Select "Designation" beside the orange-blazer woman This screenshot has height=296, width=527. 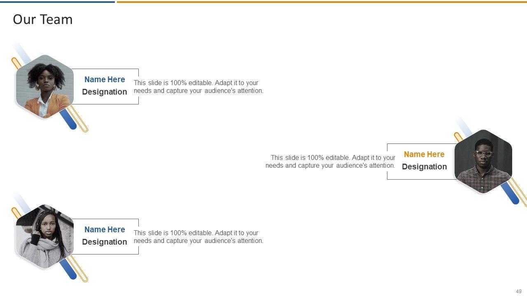(105, 92)
